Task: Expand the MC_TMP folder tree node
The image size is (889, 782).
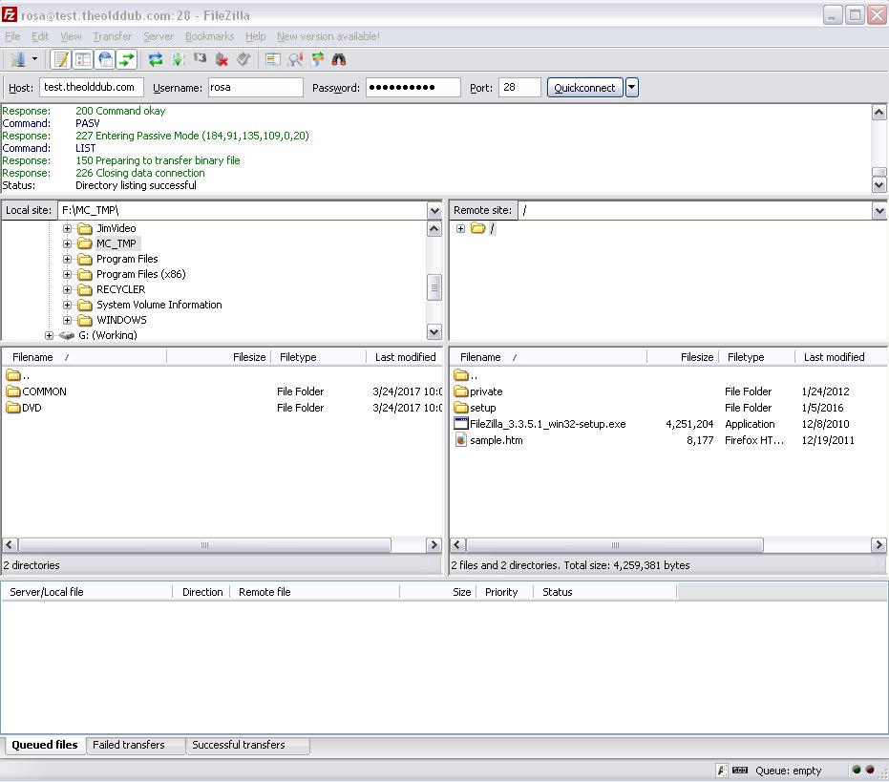Action: [x=68, y=243]
